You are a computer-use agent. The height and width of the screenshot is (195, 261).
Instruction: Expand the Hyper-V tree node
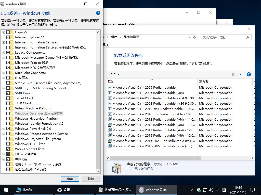[4, 32]
